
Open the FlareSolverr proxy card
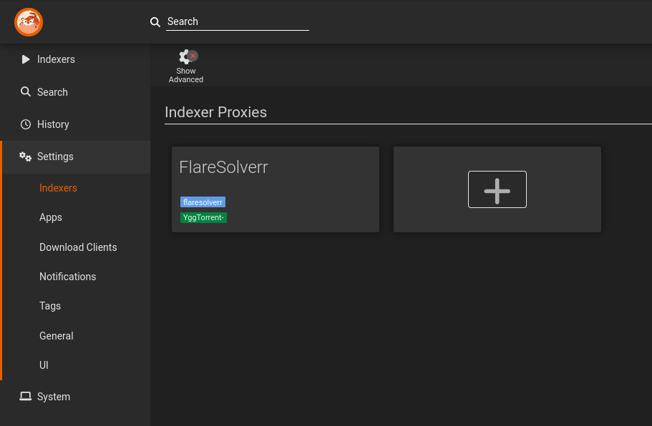276,189
